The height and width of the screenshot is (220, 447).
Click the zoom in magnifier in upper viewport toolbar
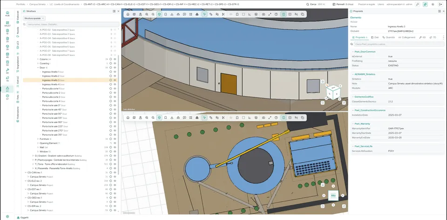coord(147,14)
